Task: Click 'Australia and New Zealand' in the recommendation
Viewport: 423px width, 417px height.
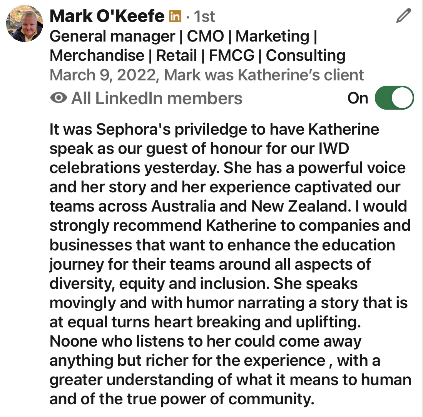Action: (x=249, y=206)
